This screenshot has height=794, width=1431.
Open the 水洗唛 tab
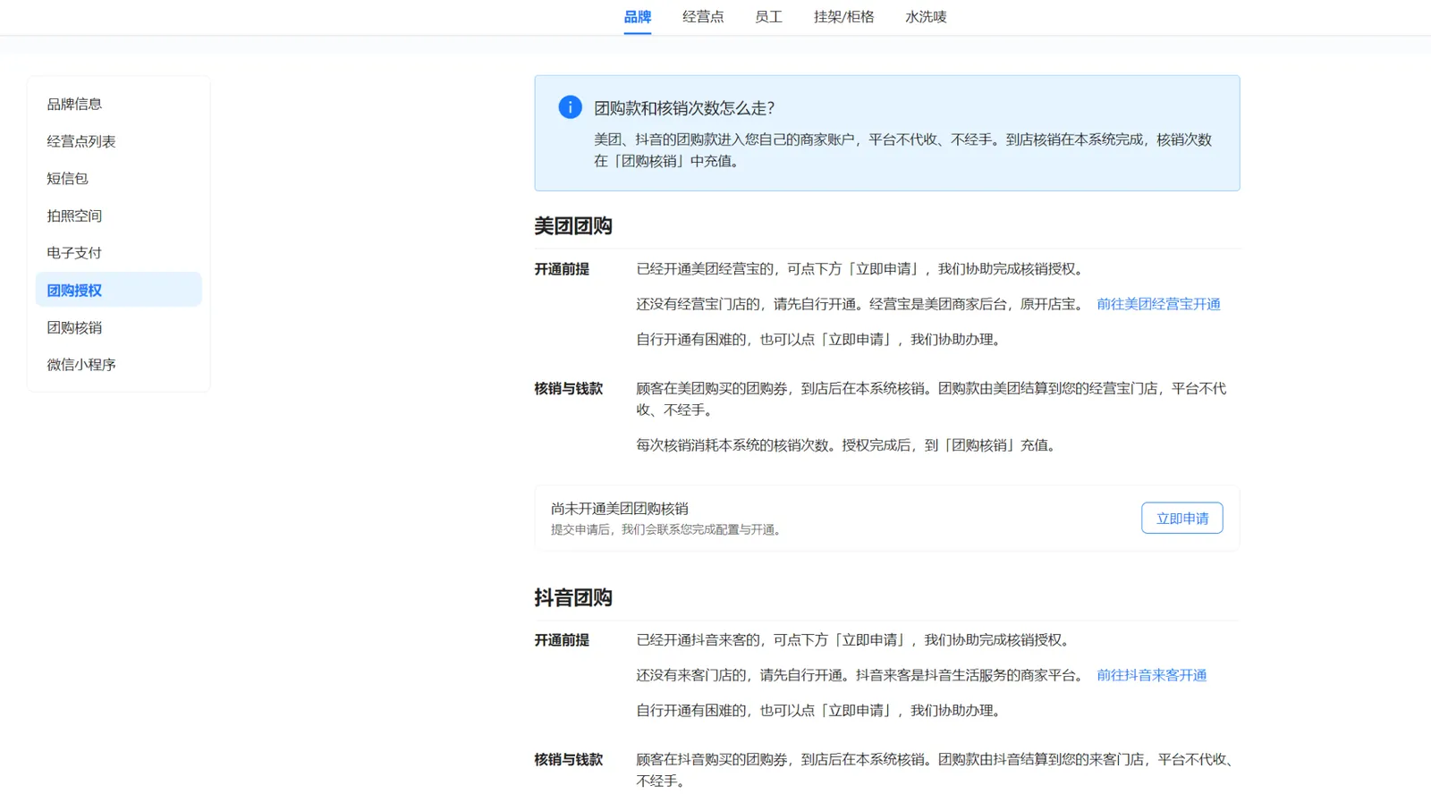coord(926,17)
